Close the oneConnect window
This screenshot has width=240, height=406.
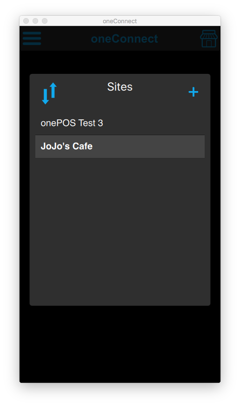click(x=26, y=21)
